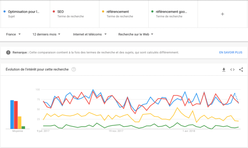
Task: Edit the référencement search term
Action: [x=123, y=14]
